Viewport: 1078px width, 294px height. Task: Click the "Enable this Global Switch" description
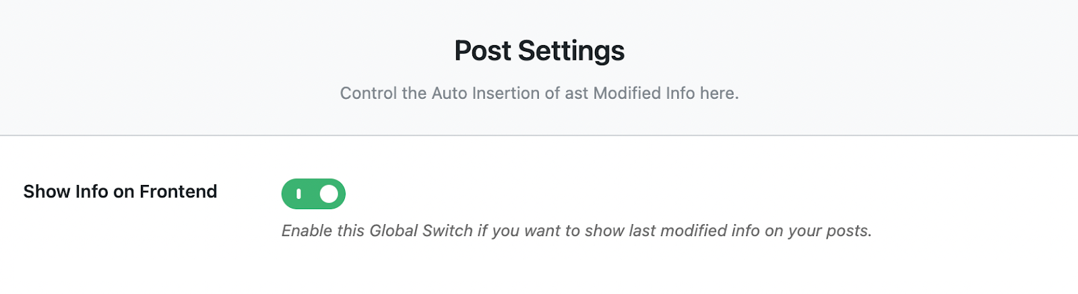pyautogui.click(x=576, y=231)
